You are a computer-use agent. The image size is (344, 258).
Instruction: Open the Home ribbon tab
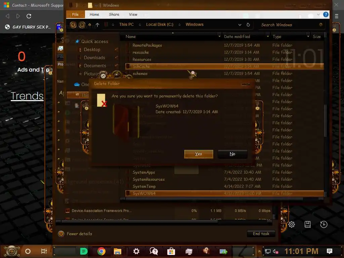coord(94,14)
